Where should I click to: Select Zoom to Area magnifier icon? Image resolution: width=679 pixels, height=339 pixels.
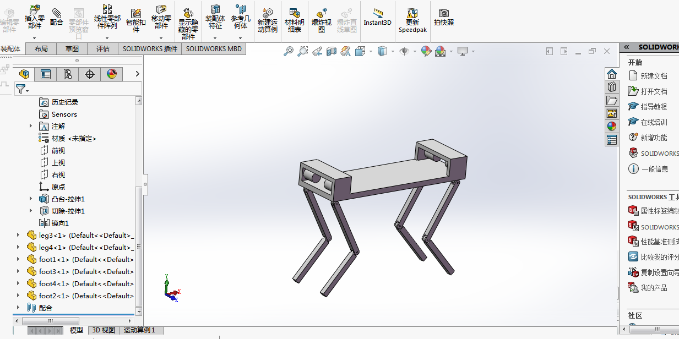tap(303, 51)
